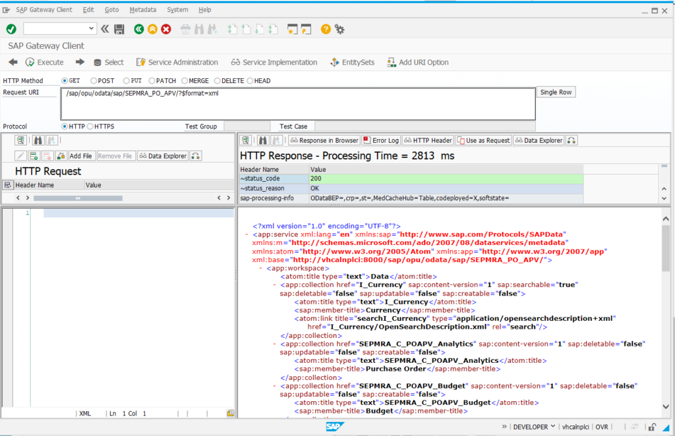Click the Generate Shortcut icon
This screenshot has width=675, height=436.
[x=306, y=29]
